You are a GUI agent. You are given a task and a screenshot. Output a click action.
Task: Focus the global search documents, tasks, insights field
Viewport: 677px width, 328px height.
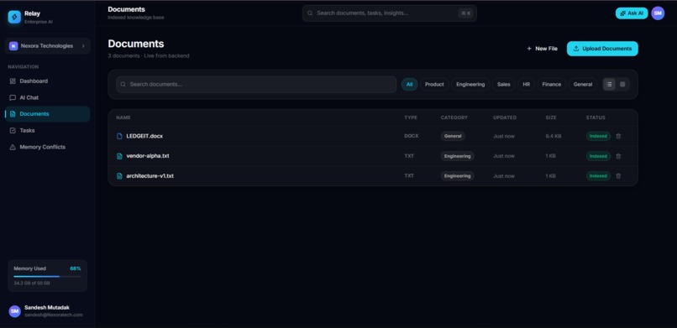pyautogui.click(x=390, y=13)
